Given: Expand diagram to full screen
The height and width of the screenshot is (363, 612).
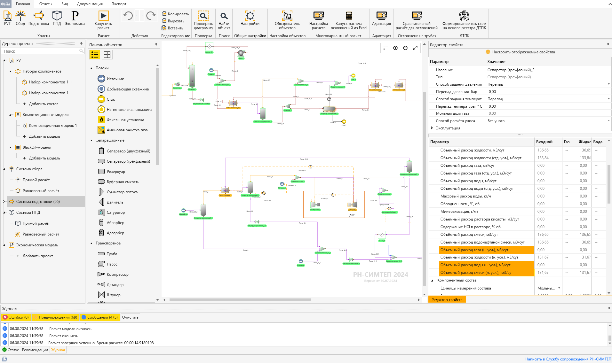Looking at the screenshot, I should tap(415, 48).
